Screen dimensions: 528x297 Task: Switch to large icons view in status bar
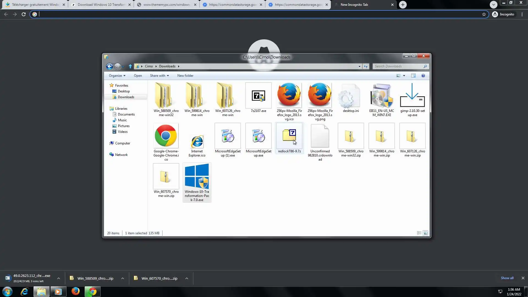click(x=425, y=233)
